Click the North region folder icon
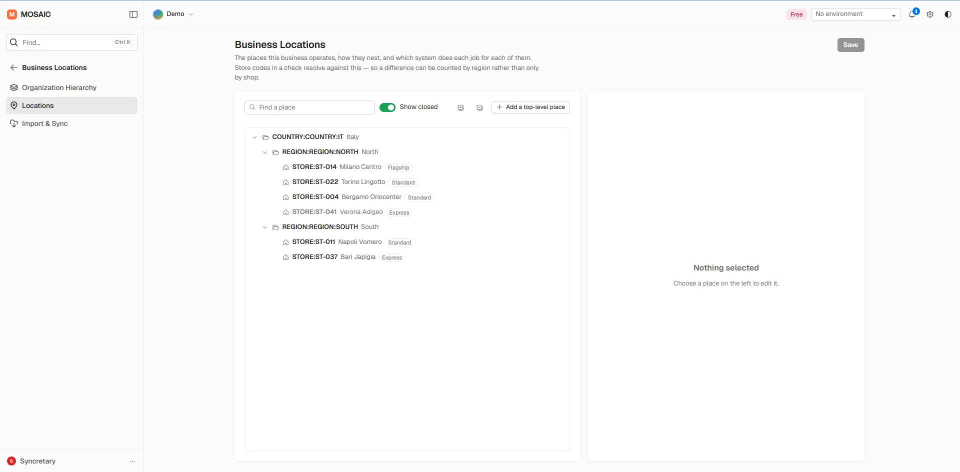The image size is (960, 472). (275, 152)
